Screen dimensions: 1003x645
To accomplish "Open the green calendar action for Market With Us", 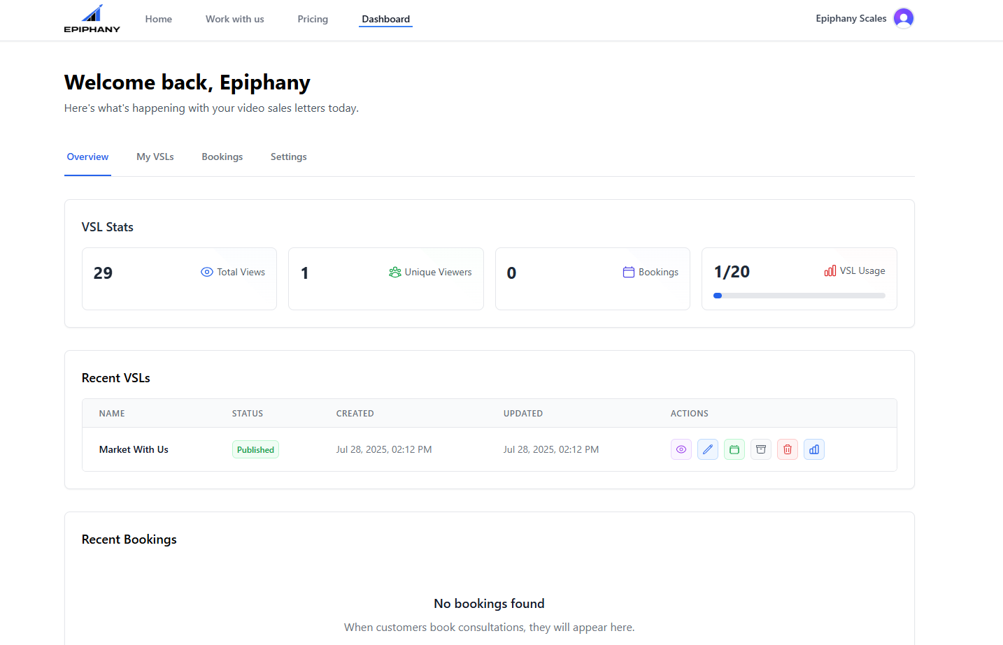I will coord(734,449).
